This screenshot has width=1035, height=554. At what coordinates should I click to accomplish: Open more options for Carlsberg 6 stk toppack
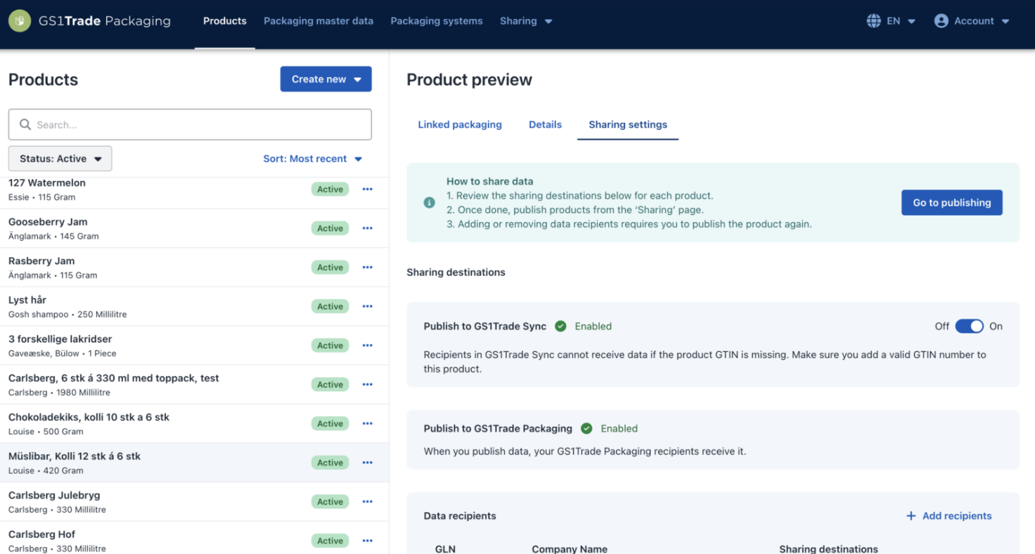367,385
